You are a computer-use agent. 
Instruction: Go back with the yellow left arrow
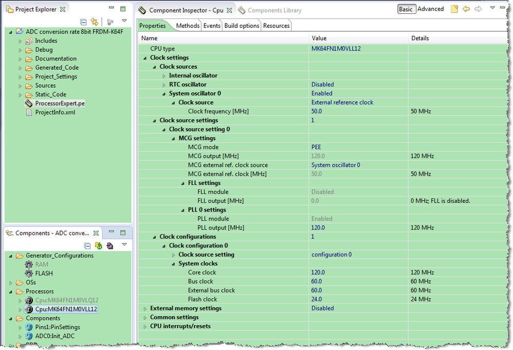point(466,9)
